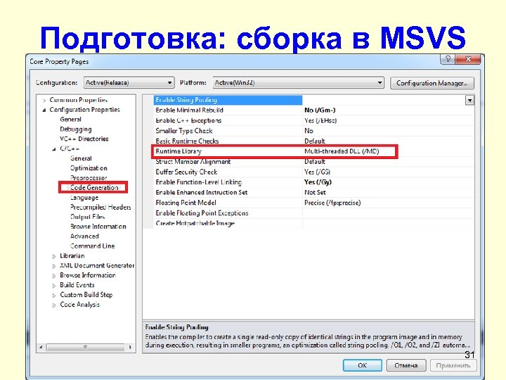The height and width of the screenshot is (380, 506).
Task: Select Enable Function-Level Linking property
Action: pos(198,182)
